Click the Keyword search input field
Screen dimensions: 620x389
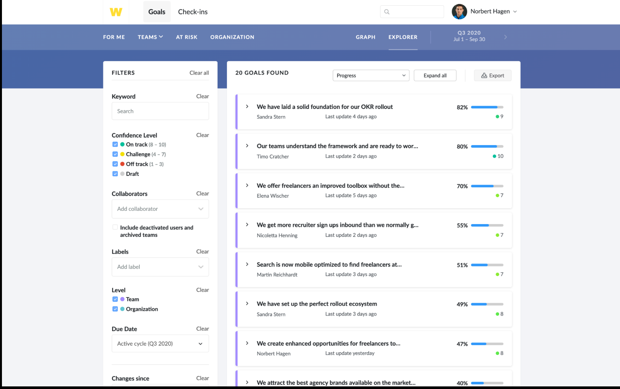click(160, 111)
